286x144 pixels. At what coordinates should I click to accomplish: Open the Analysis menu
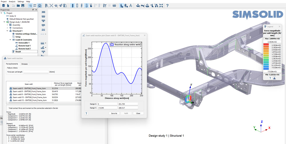tap(12, 1)
